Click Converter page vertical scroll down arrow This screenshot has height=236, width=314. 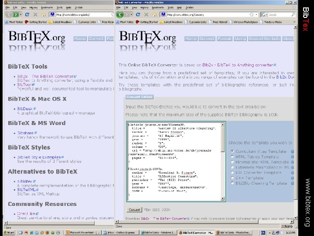[295, 218]
